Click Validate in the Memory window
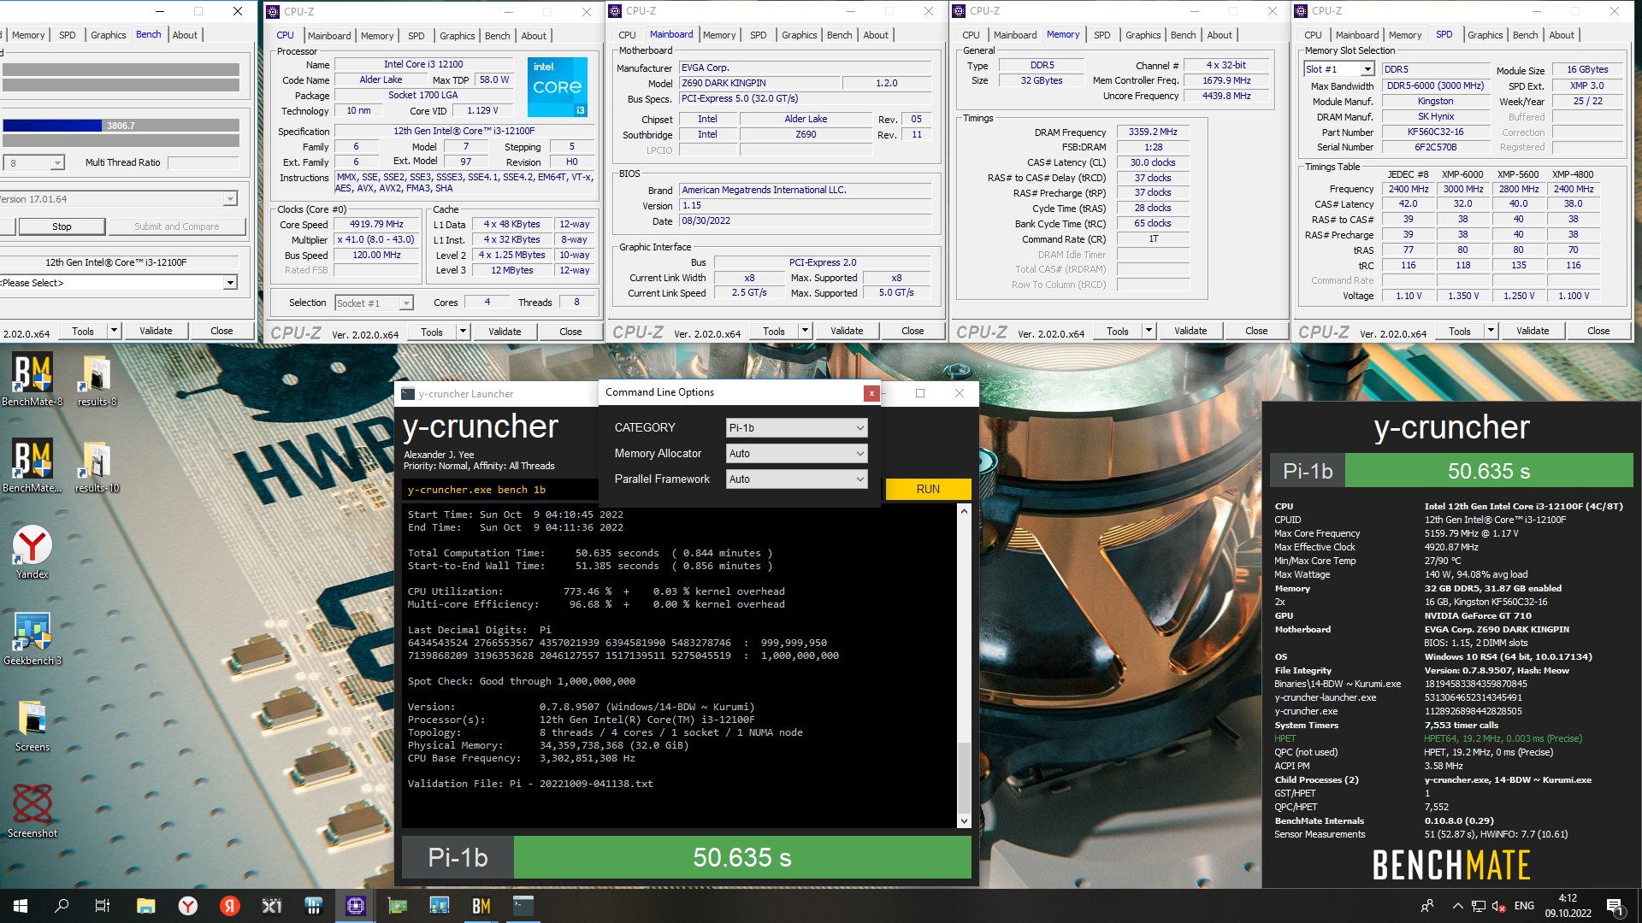Viewport: 1642px width, 923px height. (x=1190, y=331)
